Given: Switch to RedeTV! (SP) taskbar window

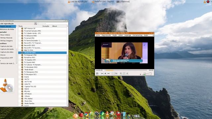Looking at the screenshot, I should click(103, 2).
